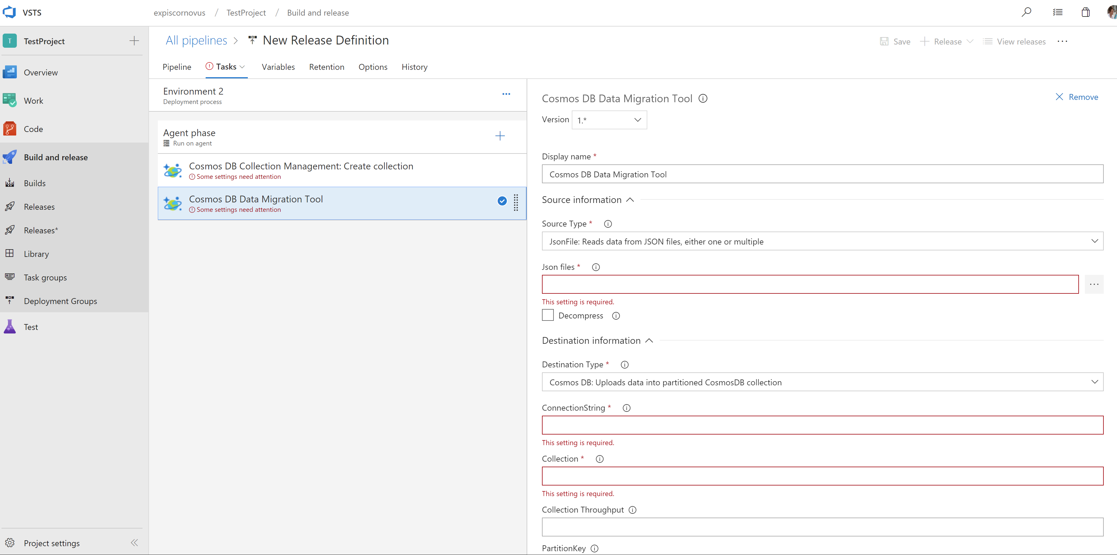Toggle the selected checkmark on Data Migration task
This screenshot has width=1117, height=555.
(x=502, y=201)
